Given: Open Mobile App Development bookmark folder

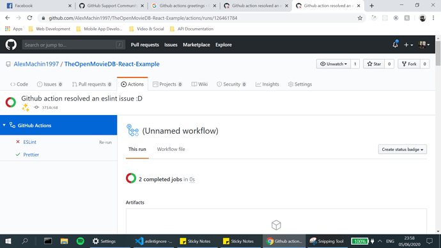Looking at the screenshot, I should (x=99, y=29).
